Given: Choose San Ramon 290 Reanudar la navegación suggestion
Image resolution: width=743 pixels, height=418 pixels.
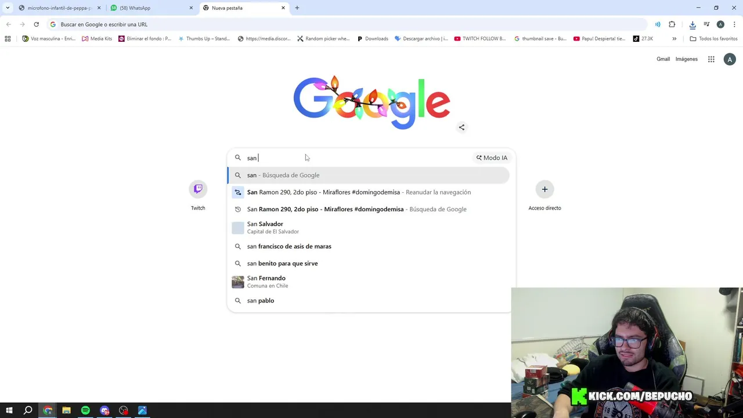Looking at the screenshot, I should point(369,192).
